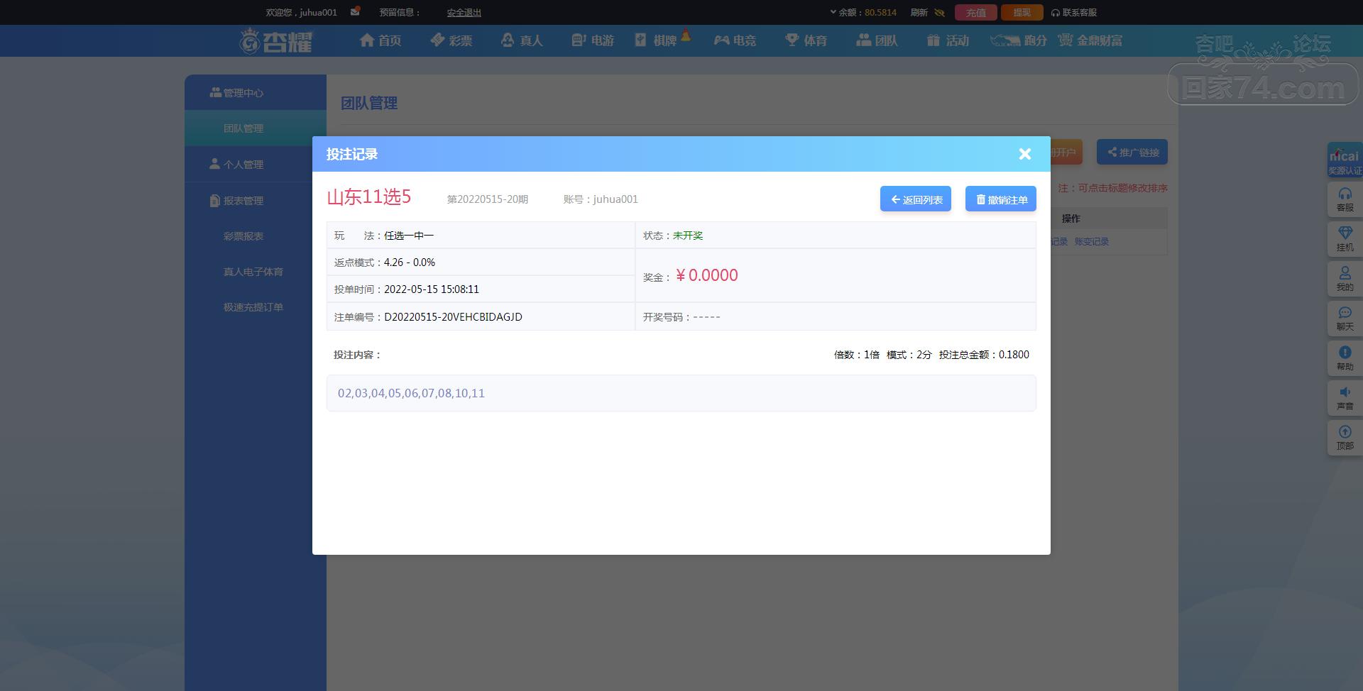Close the 投注记录 dialog
Viewport: 1363px width, 691px height.
[1024, 154]
